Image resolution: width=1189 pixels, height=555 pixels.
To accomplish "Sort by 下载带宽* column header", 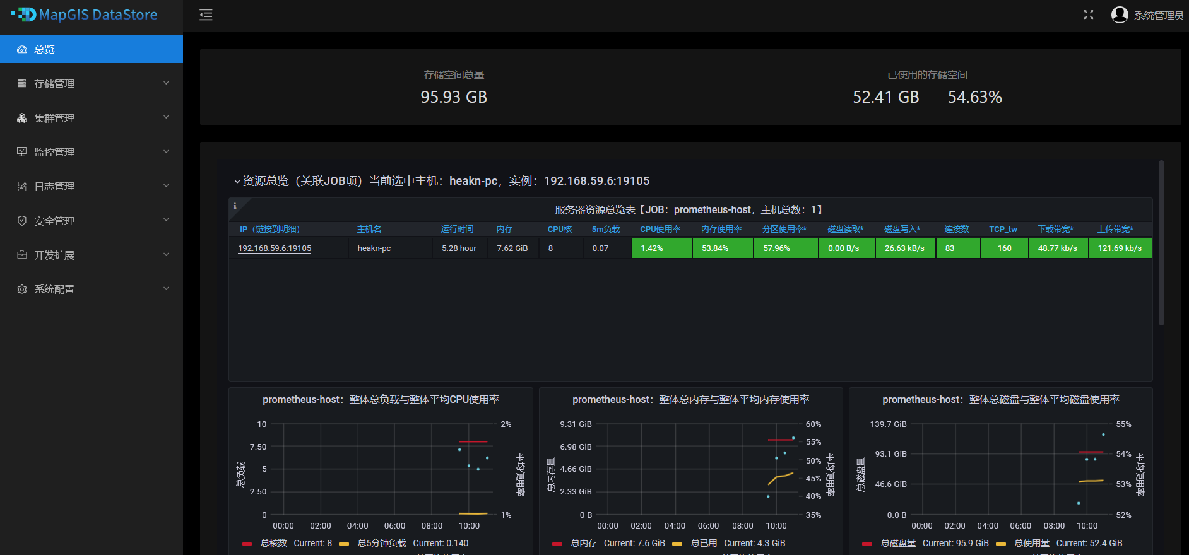I will (x=1055, y=230).
